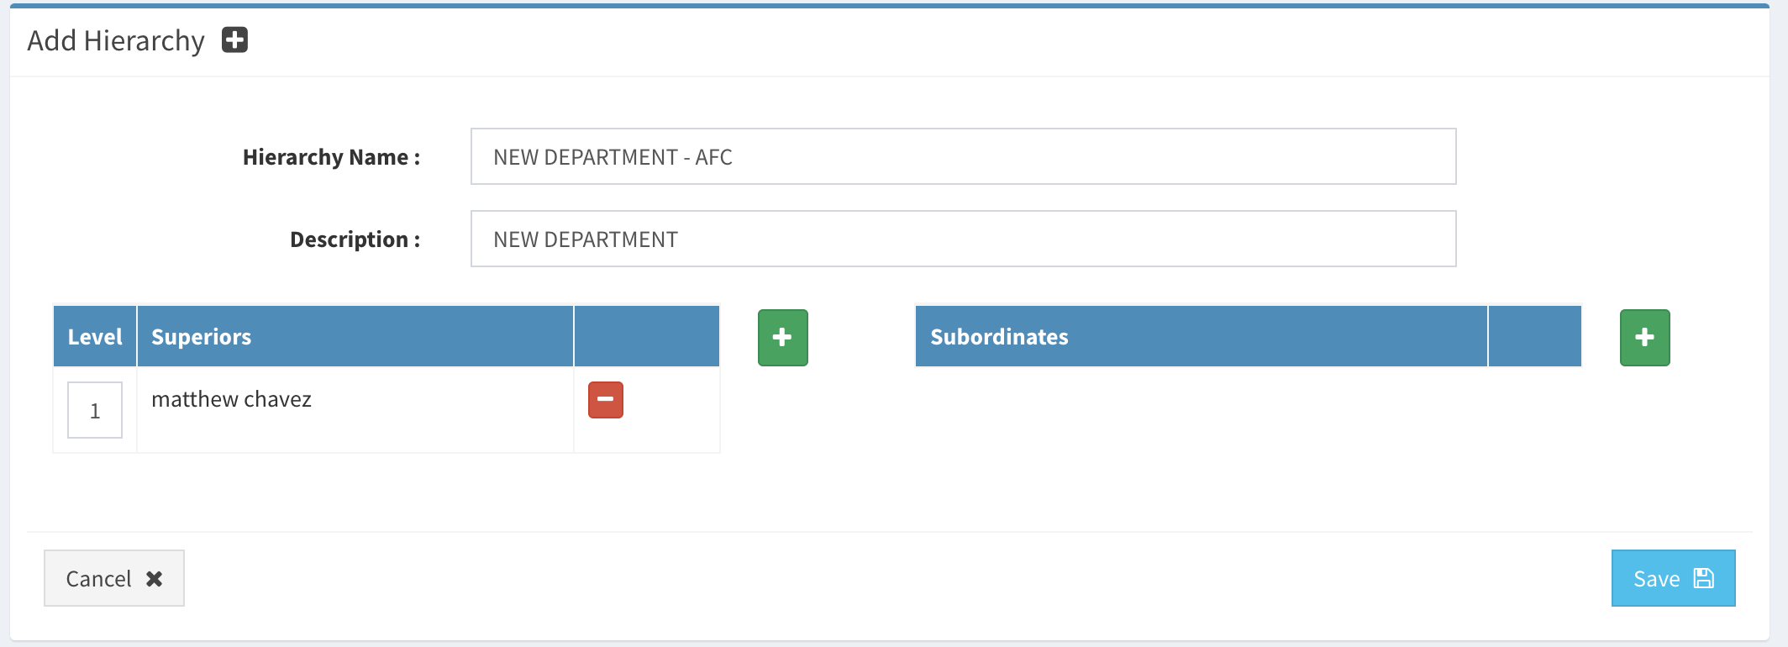Click the floppy disk icon on Save
The height and width of the screenshot is (647, 1788).
pyautogui.click(x=1704, y=579)
